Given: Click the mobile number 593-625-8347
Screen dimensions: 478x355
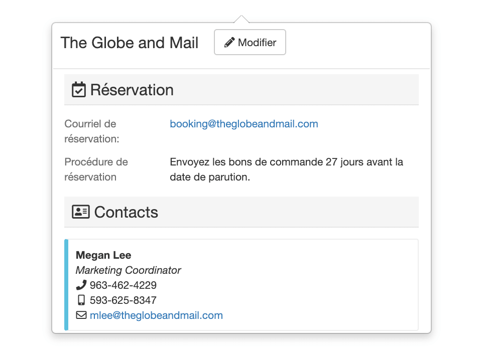Looking at the screenshot, I should (x=123, y=300).
